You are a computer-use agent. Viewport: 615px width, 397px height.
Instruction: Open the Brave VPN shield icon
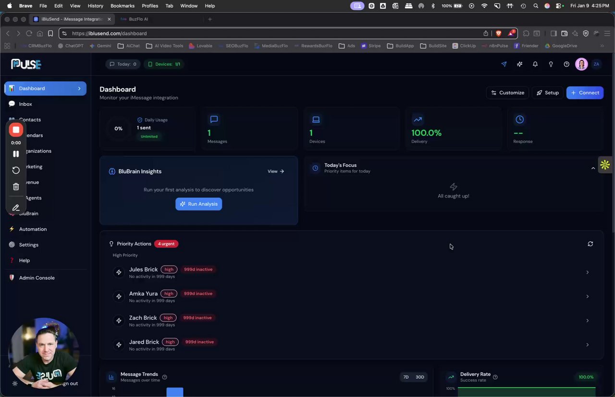[x=586, y=34]
